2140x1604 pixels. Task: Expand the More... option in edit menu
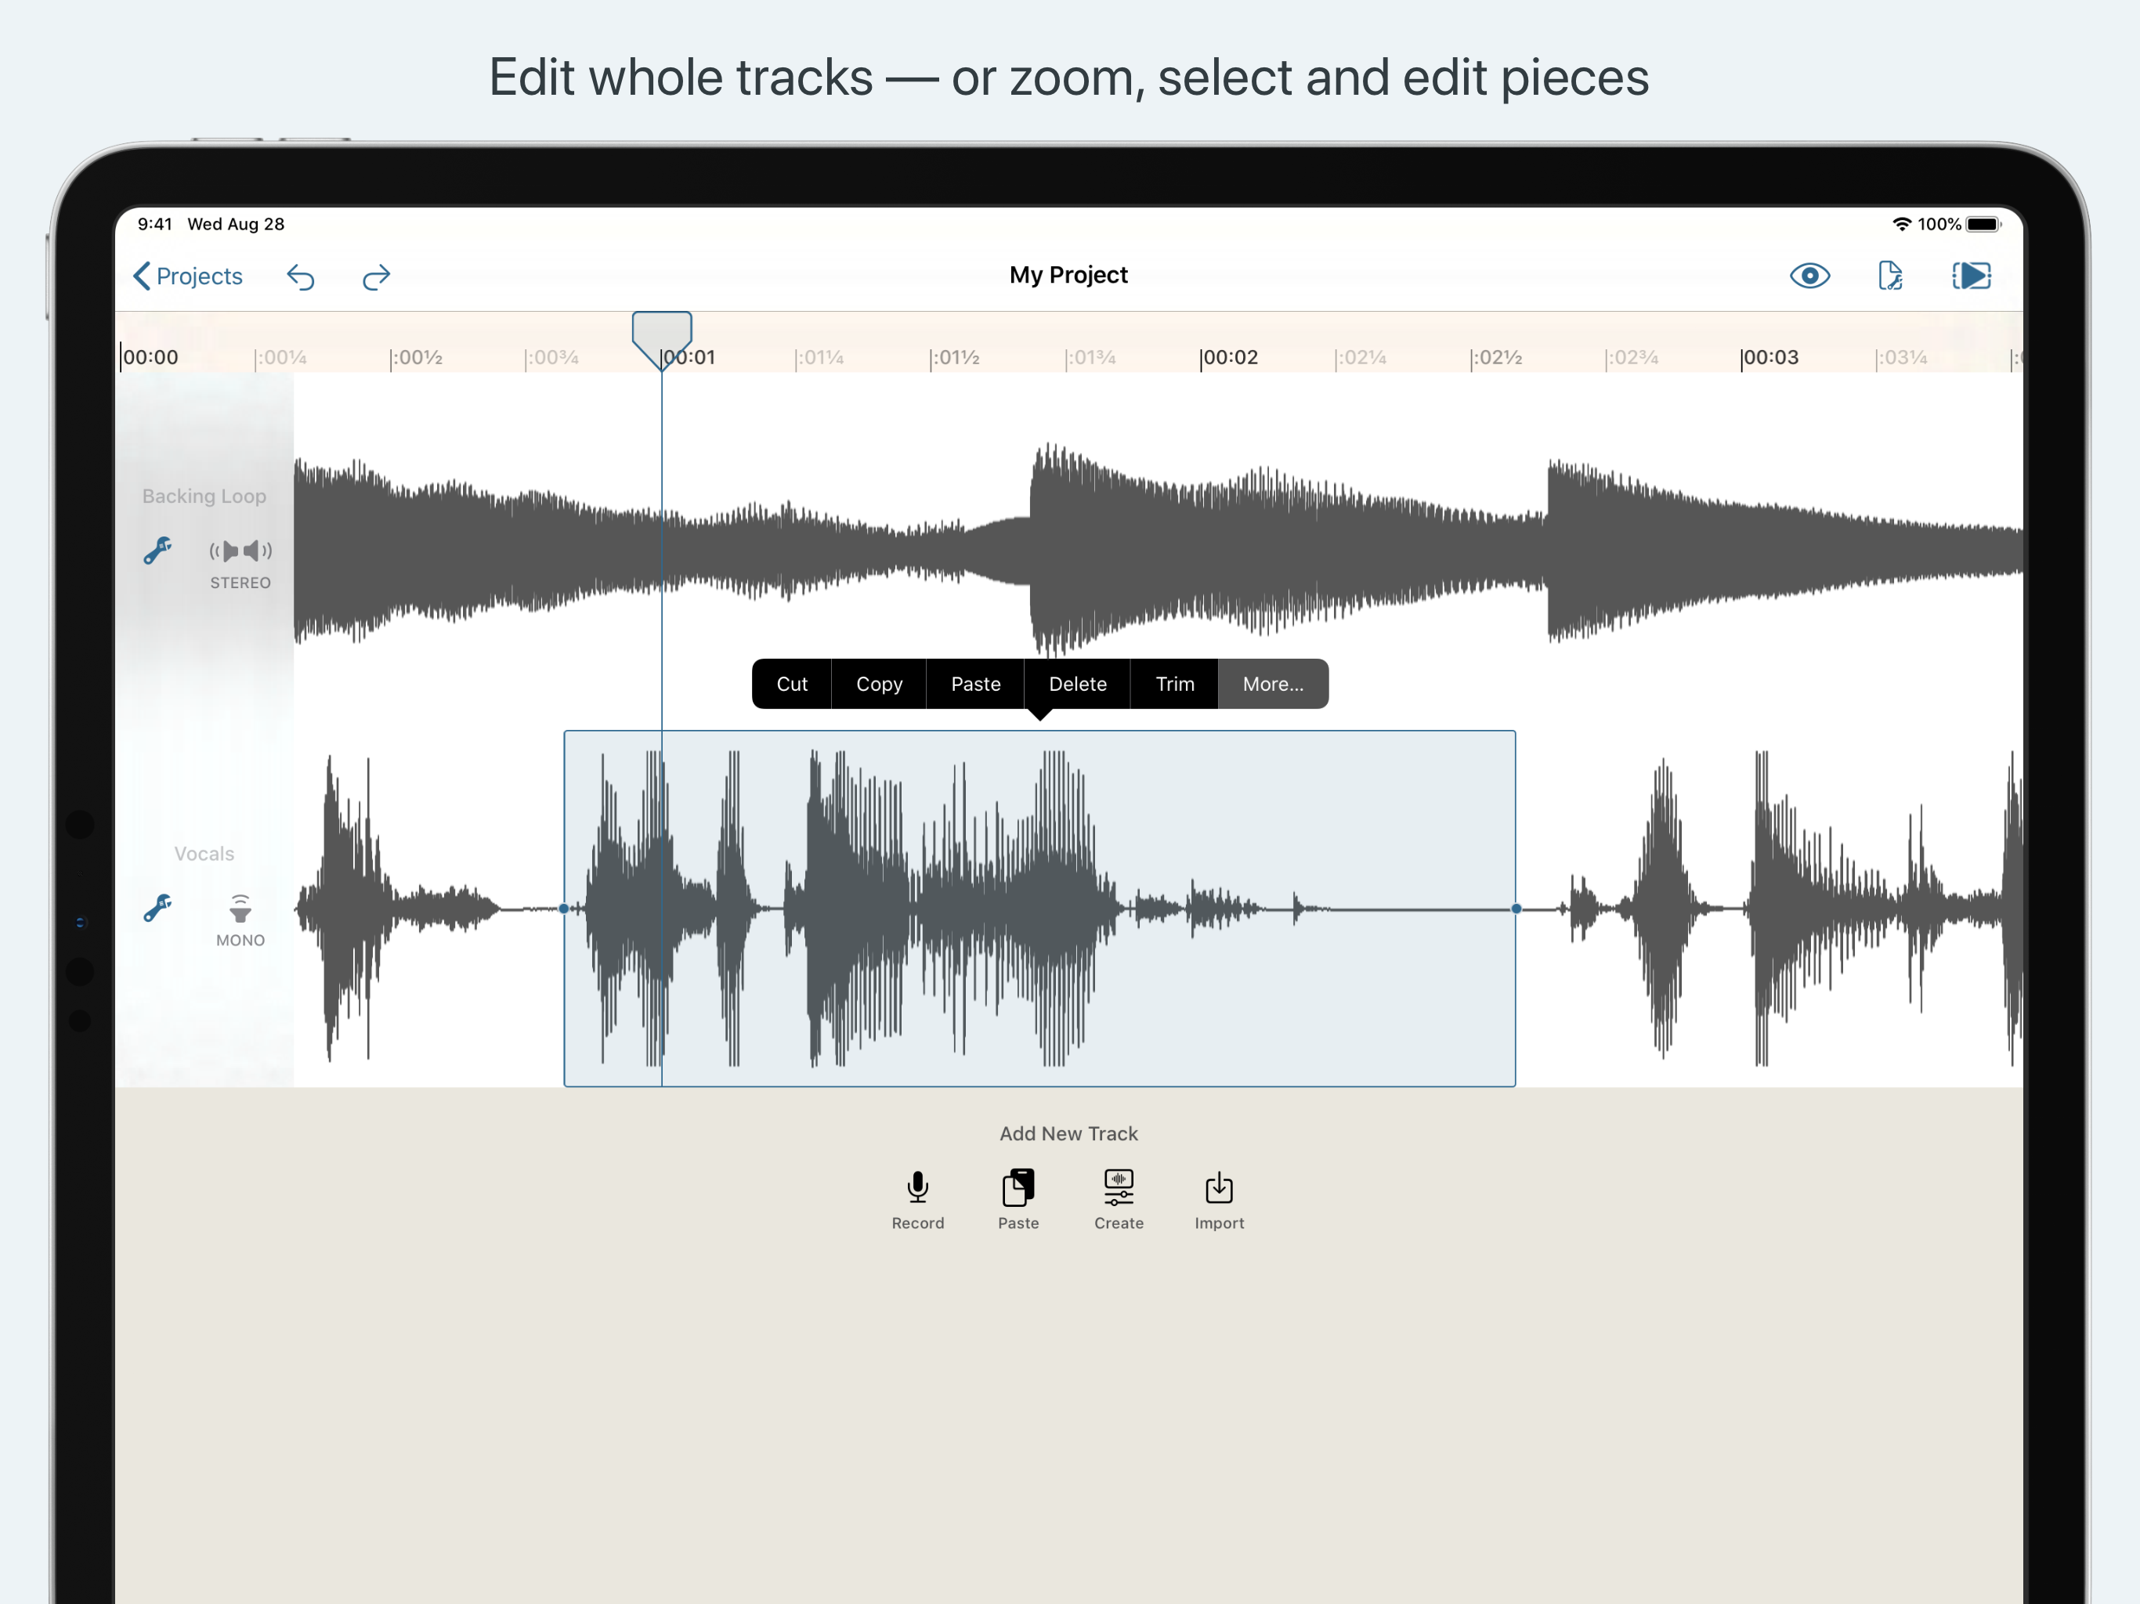1272,684
